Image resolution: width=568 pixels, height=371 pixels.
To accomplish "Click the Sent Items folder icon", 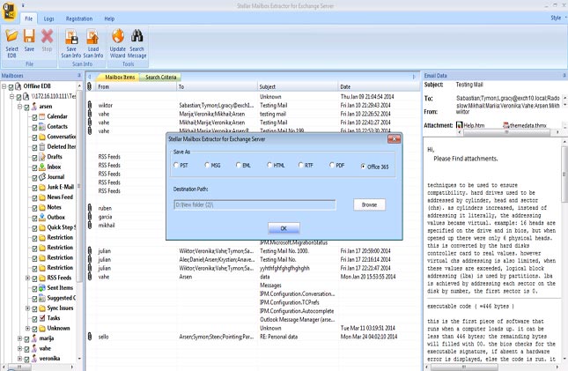I will point(42,287).
